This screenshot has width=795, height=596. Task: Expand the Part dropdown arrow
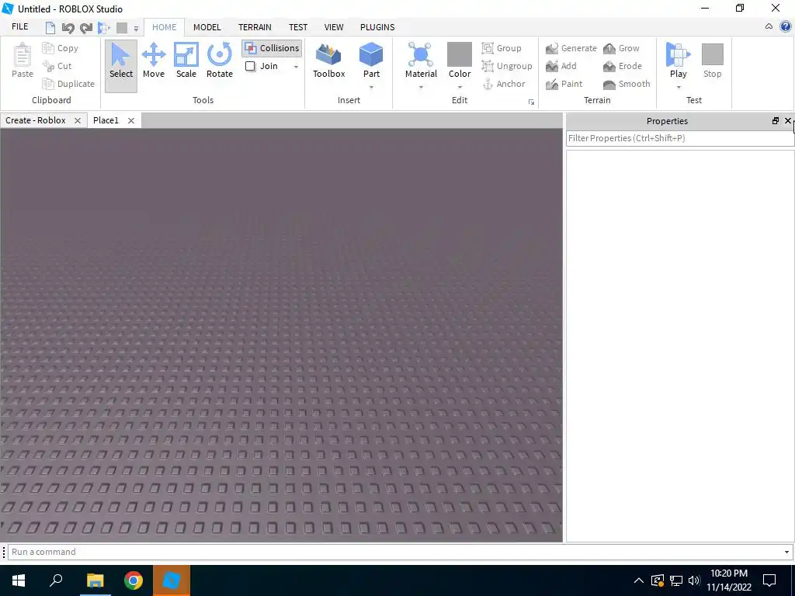click(x=371, y=88)
